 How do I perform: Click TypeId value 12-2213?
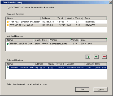click(61, 25)
